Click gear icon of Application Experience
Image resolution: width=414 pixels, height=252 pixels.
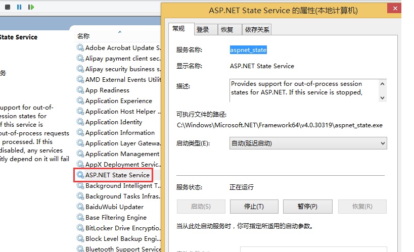tap(80, 101)
